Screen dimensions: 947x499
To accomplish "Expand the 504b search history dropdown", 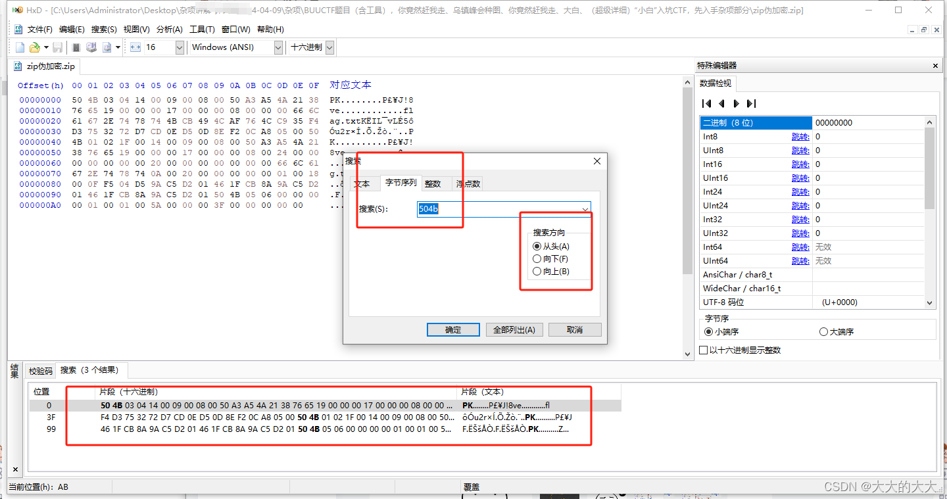I will (x=585, y=208).
